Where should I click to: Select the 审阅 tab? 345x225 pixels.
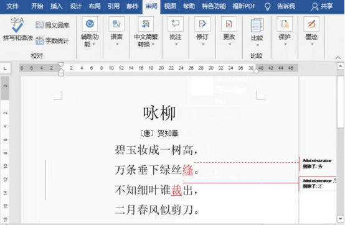[x=151, y=6]
